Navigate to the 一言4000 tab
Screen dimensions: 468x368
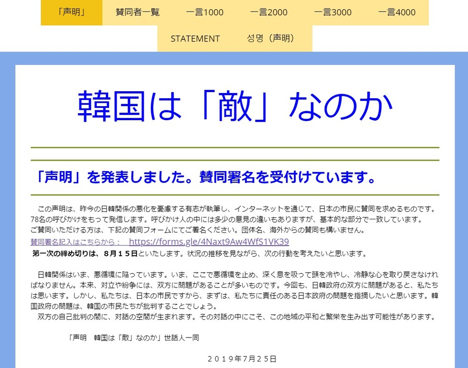397,12
